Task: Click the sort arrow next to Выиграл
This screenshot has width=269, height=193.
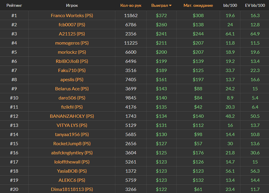Action: [170, 6]
